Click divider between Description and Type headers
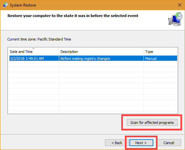The image size is (185, 150). [143, 52]
